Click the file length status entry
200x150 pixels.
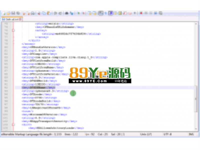click(x=52, y=134)
